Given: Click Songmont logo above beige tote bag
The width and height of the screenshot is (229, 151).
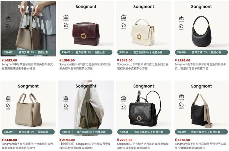Looking at the screenshot, I should pos(28,86).
